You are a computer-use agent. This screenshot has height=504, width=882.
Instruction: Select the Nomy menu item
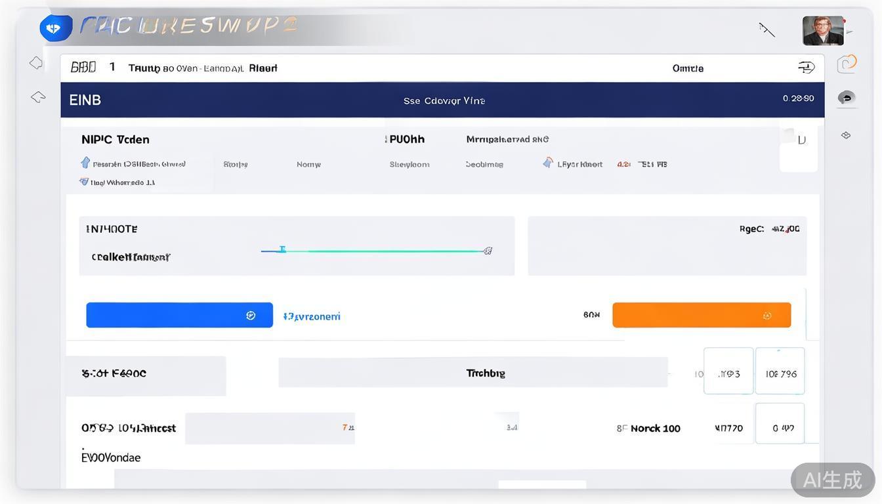308,164
